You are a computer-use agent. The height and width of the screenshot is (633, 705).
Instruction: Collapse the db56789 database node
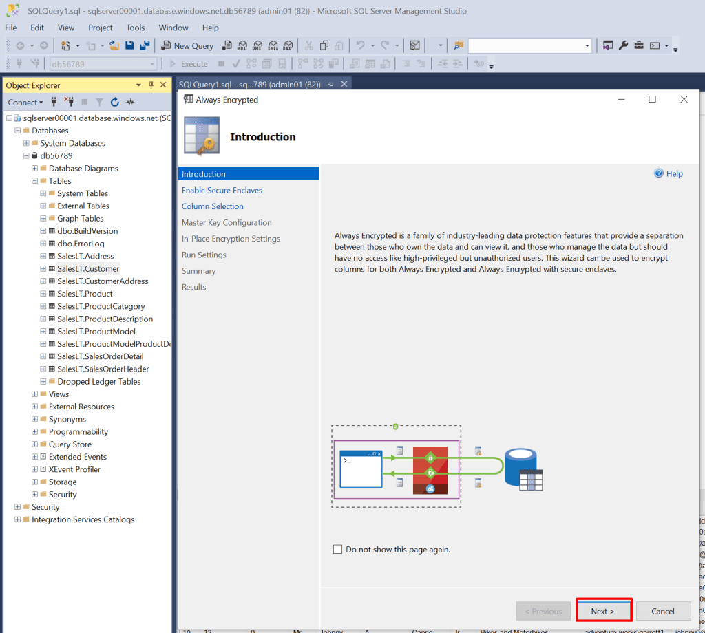[x=26, y=155]
